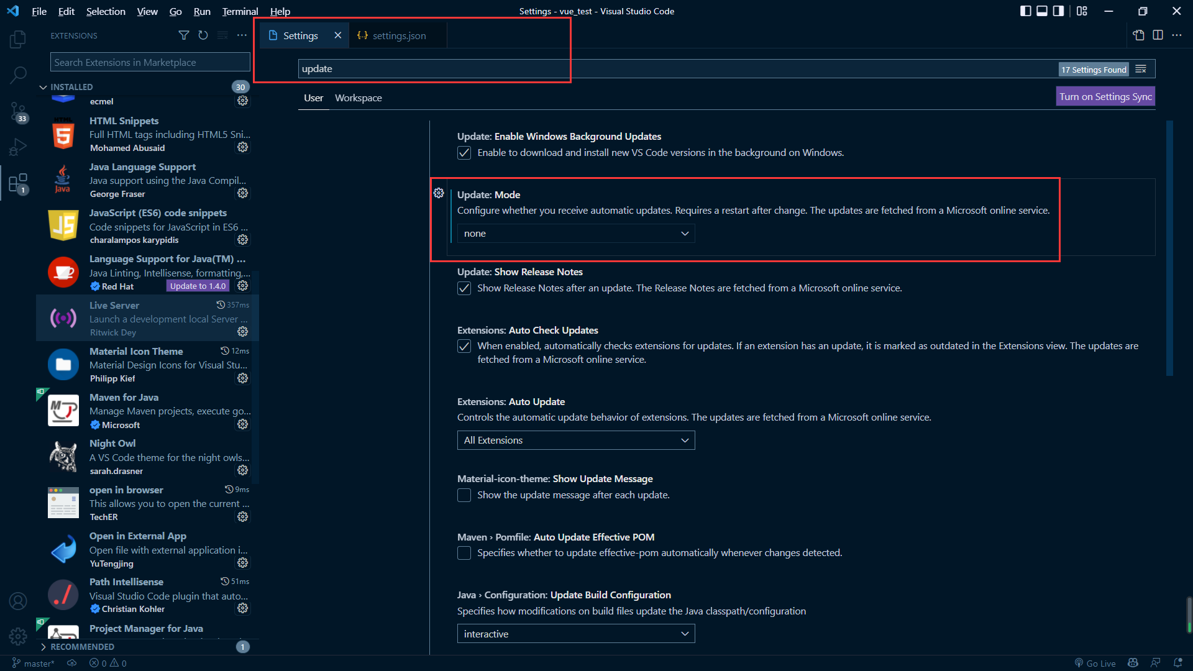This screenshot has width=1193, height=671.
Task: Toggle primary side bar layout icon
Action: (x=1026, y=11)
